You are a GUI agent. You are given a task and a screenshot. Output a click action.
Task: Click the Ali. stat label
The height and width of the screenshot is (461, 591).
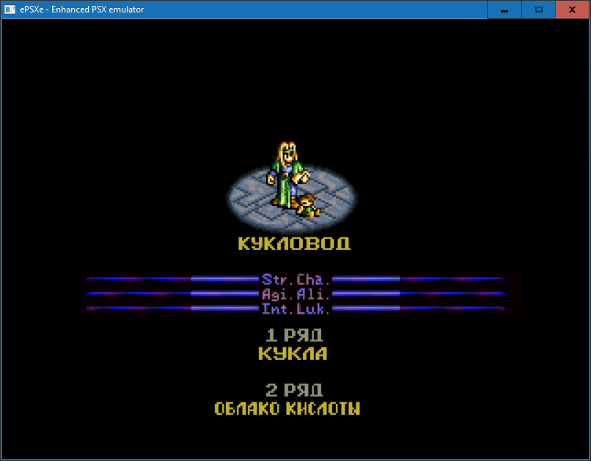click(x=313, y=294)
